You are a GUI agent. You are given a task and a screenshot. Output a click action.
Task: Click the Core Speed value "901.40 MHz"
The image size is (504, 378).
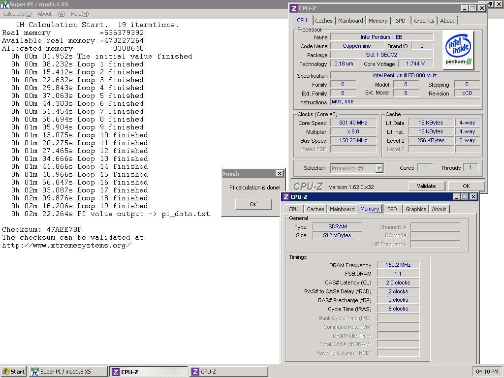coord(353,123)
